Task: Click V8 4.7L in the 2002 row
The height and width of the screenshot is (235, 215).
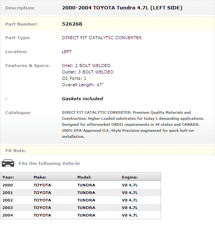Action: (130, 200)
